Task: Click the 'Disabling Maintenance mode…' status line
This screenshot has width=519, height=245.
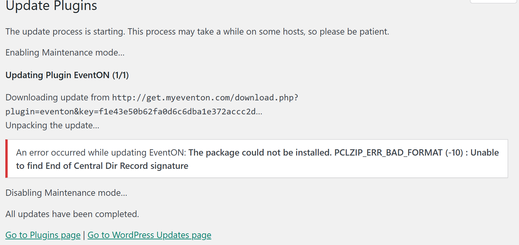Action: (x=66, y=193)
